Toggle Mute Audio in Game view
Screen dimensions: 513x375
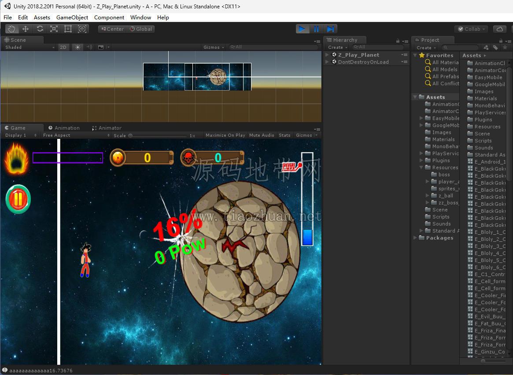pyautogui.click(x=262, y=135)
